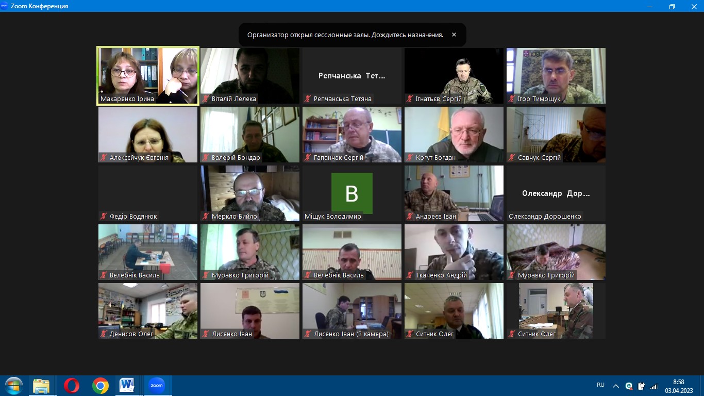704x396 pixels.
Task: Click the ESET antivirus tray icon
Action: pyautogui.click(x=629, y=386)
